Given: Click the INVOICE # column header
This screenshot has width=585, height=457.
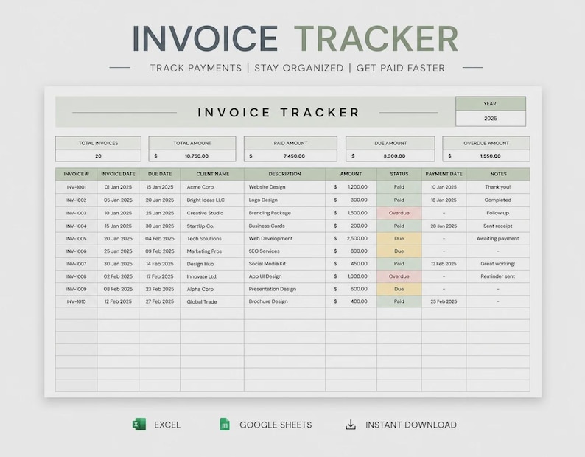Looking at the screenshot, I should click(76, 174).
